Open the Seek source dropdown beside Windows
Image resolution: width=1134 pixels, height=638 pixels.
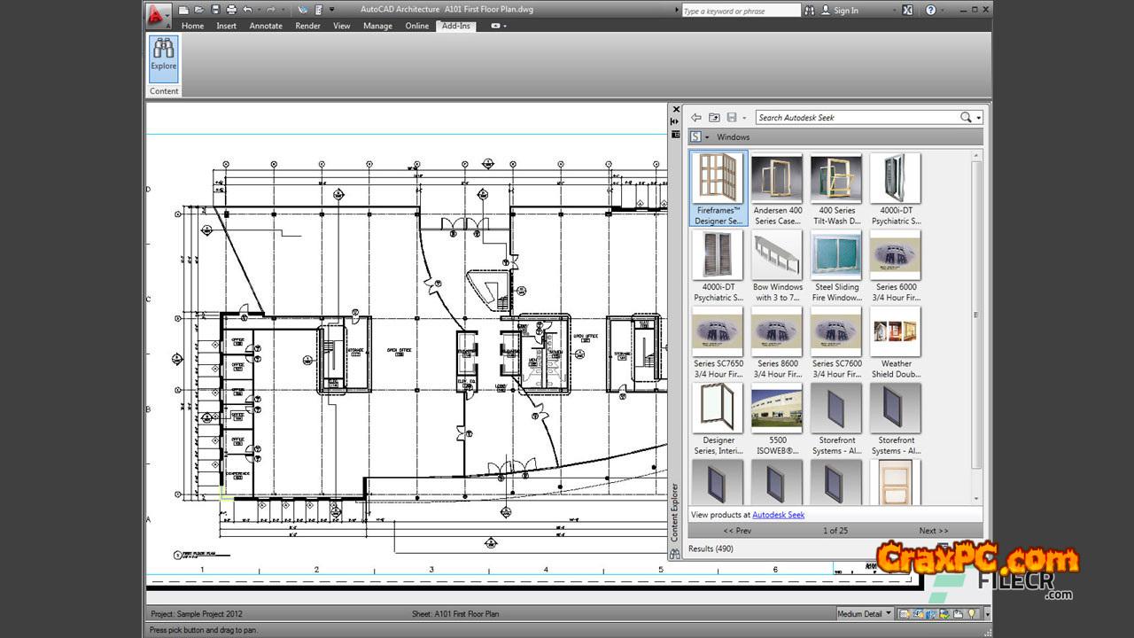[707, 137]
